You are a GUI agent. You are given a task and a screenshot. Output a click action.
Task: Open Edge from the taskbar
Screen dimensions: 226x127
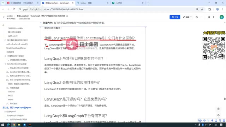[8, 125]
